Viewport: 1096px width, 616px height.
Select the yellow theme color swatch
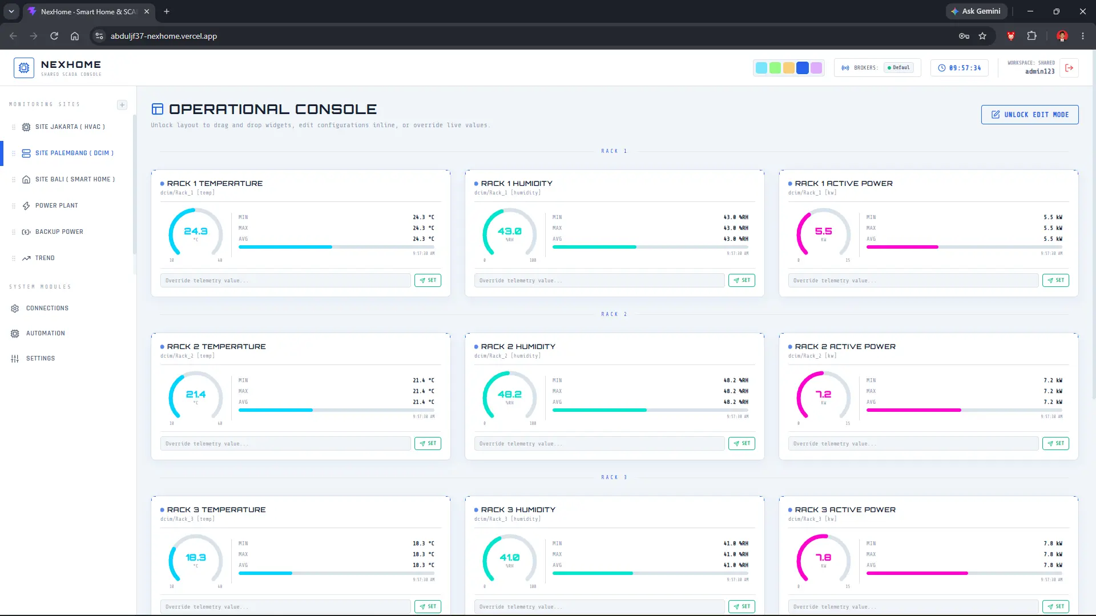coord(789,68)
